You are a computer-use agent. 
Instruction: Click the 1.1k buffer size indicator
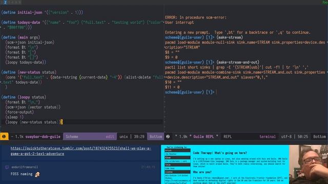[x=19, y=136]
